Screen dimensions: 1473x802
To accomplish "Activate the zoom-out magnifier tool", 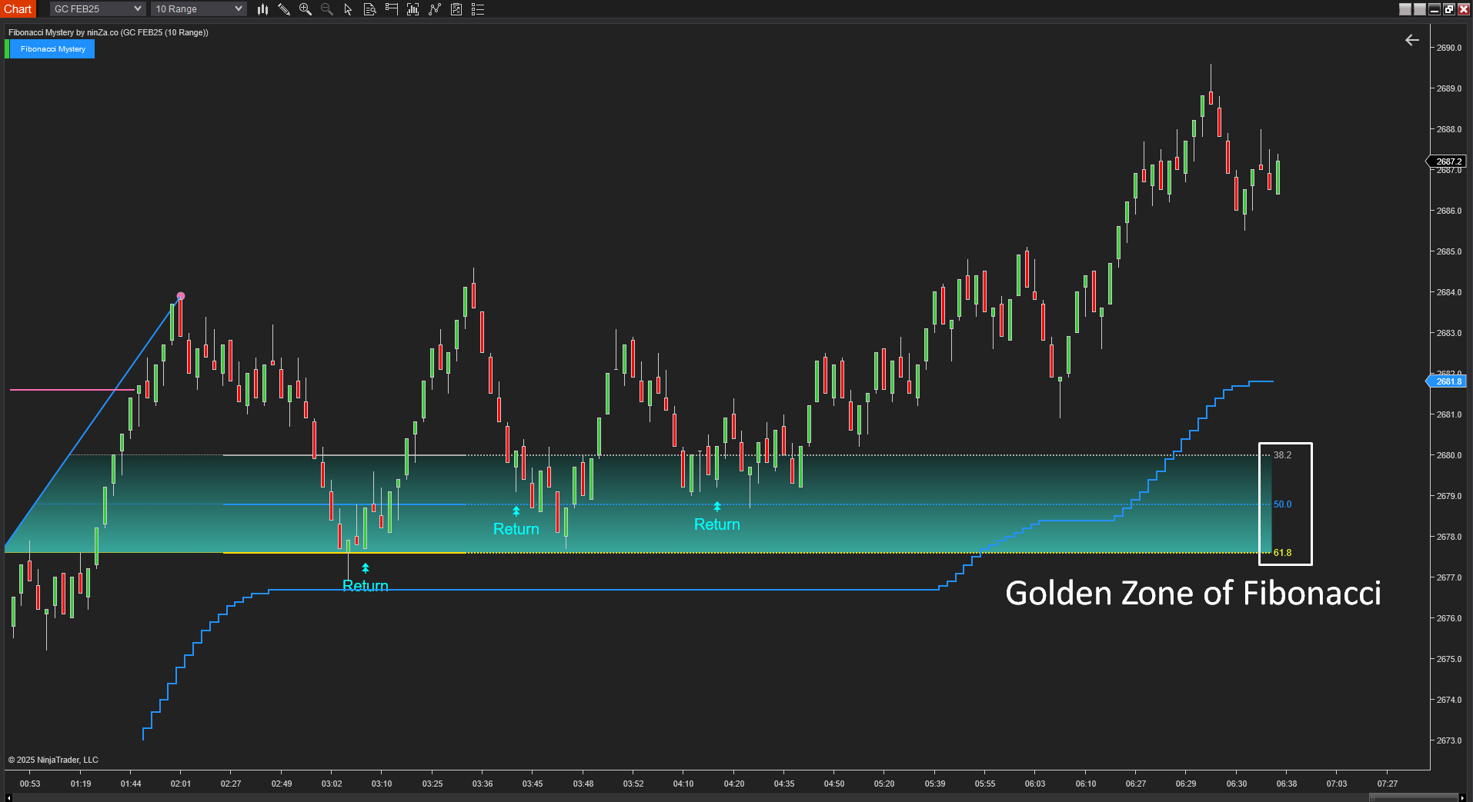I will click(326, 9).
